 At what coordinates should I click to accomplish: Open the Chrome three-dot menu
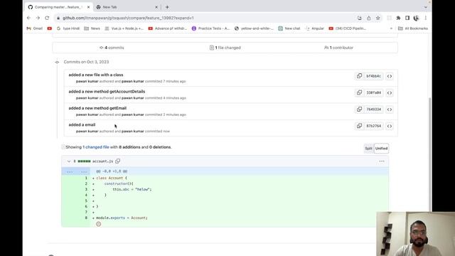tap(426, 18)
